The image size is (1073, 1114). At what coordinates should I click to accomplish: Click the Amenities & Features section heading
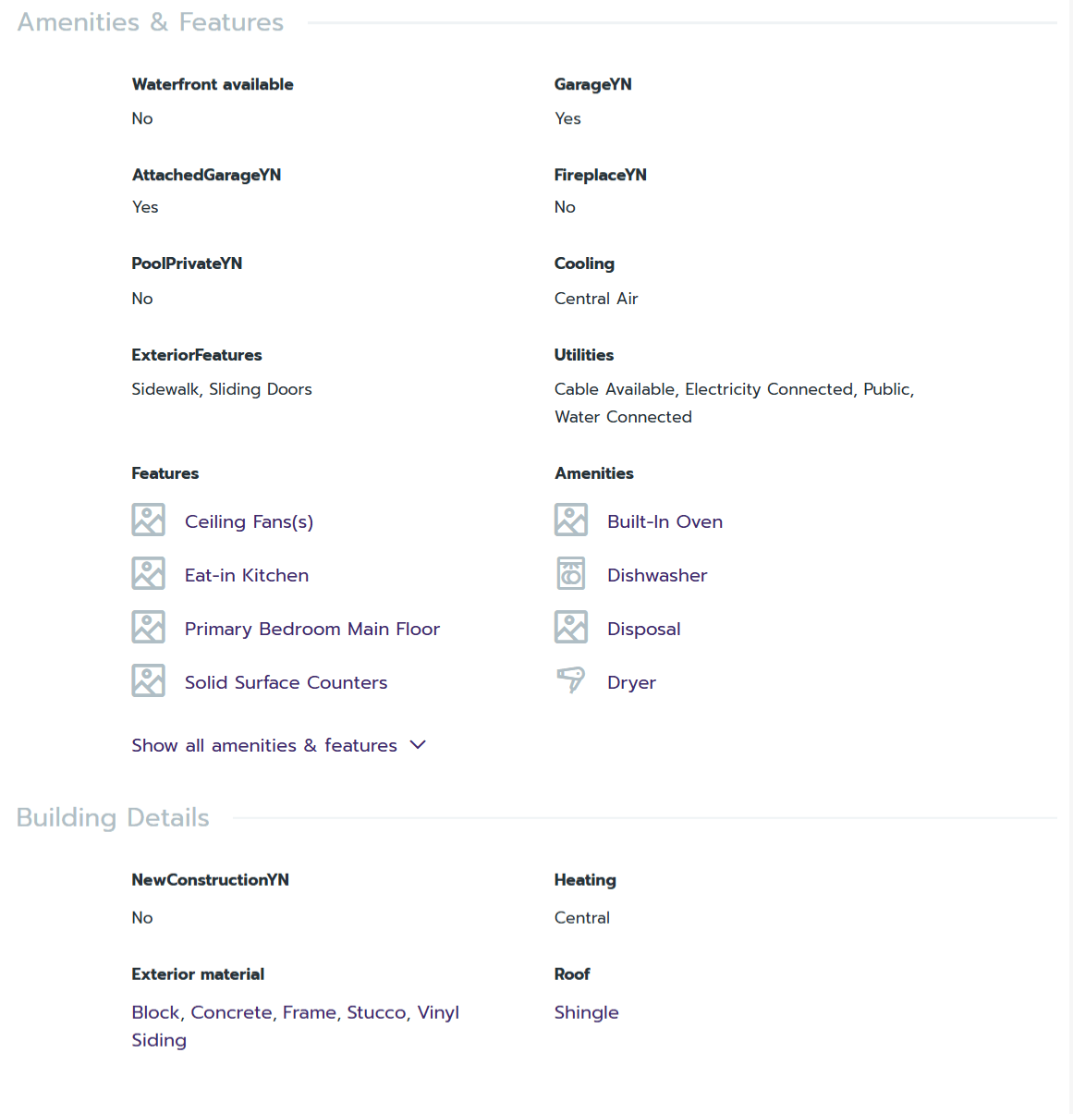coord(151,22)
